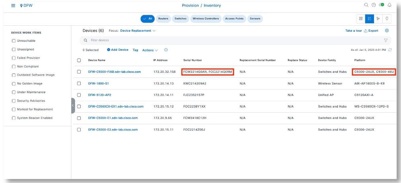Sort by Device Name column header
This screenshot has width=401, height=183.
[97, 60]
